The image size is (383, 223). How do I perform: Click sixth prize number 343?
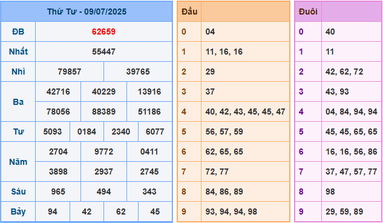[149, 191]
